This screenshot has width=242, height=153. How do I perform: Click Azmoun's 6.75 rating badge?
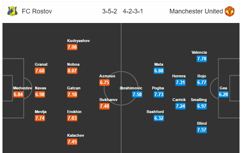click(x=105, y=82)
